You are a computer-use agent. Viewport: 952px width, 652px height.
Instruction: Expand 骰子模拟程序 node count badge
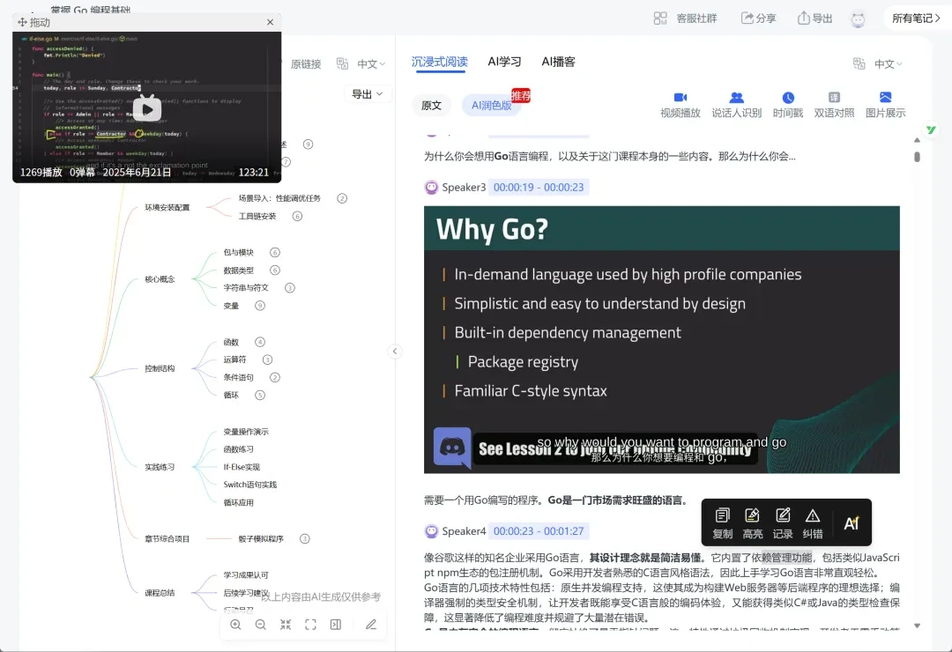[305, 538]
